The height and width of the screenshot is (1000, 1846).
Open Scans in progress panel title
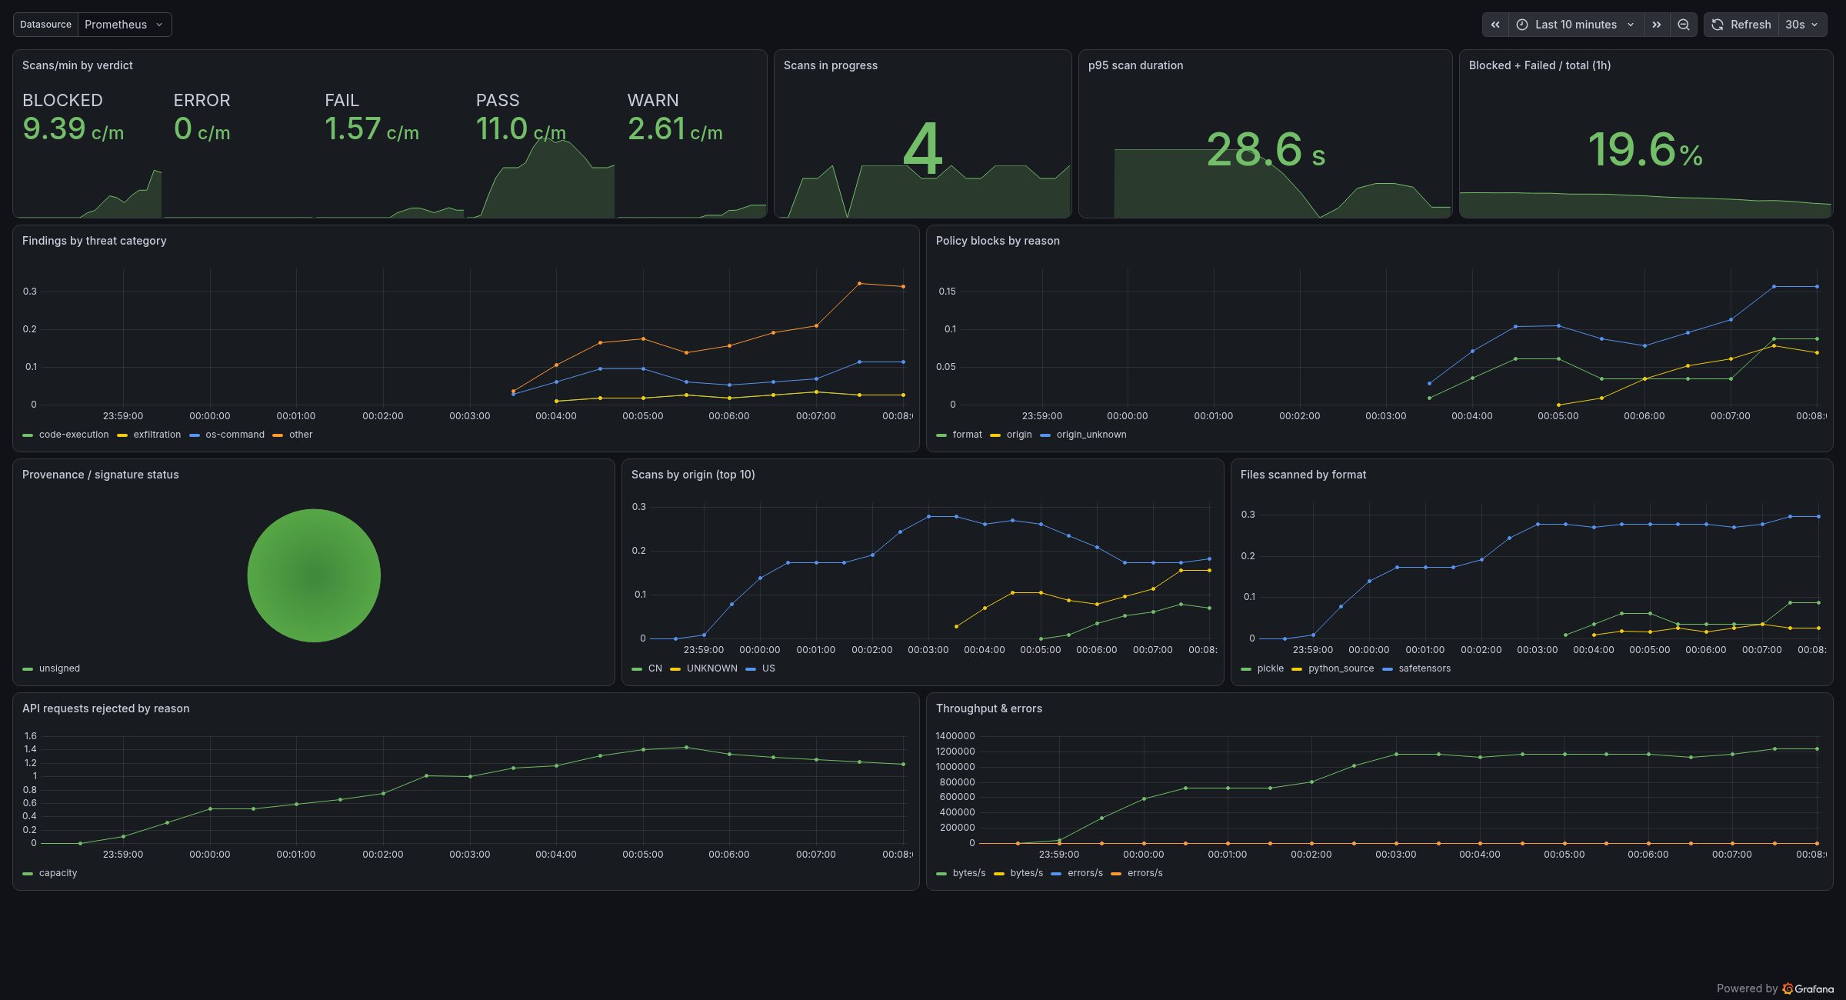(831, 65)
